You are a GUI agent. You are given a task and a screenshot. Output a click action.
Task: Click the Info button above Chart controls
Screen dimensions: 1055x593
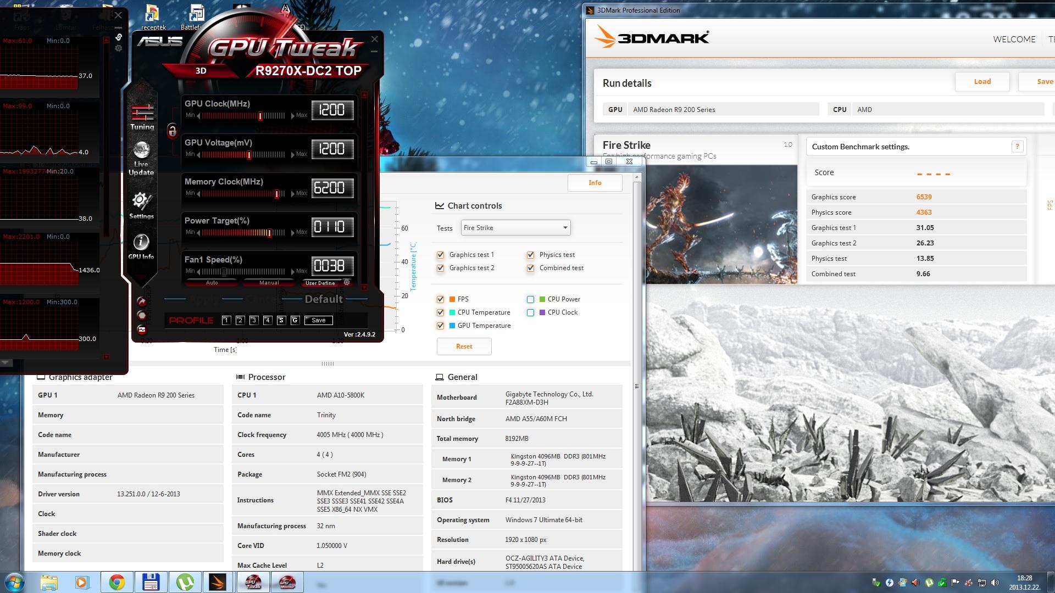595,183
